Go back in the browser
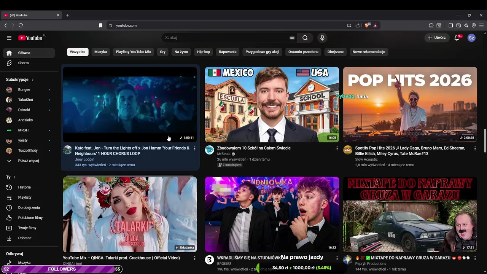 click(x=6, y=25)
